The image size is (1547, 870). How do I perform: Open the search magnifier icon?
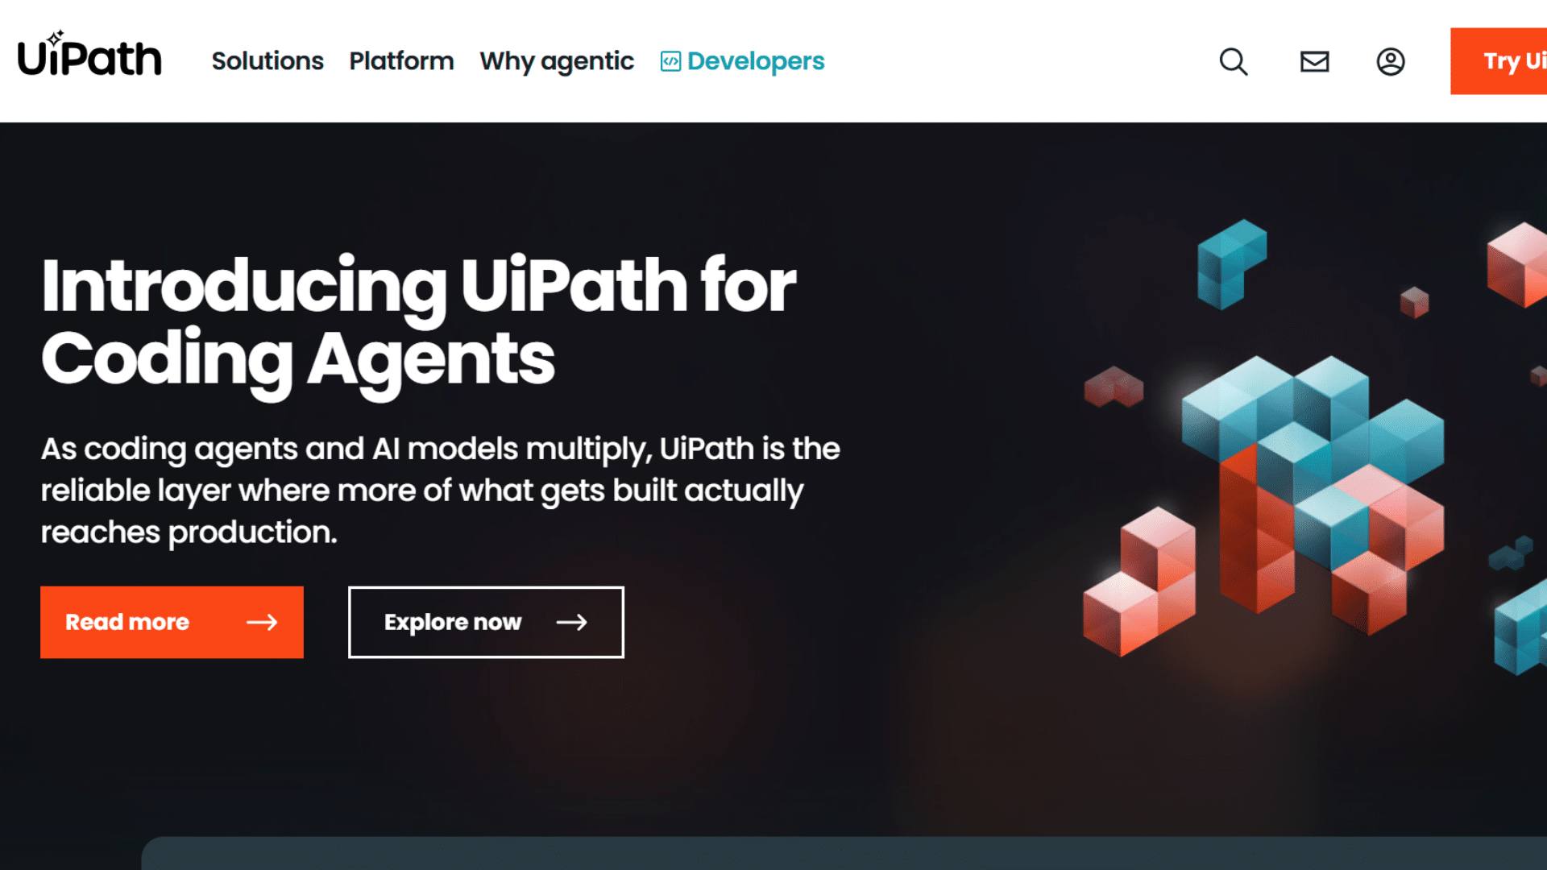click(x=1233, y=61)
